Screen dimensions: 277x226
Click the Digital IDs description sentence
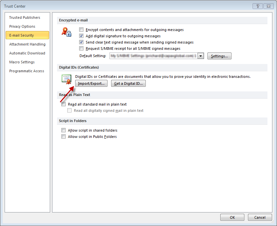click(163, 77)
